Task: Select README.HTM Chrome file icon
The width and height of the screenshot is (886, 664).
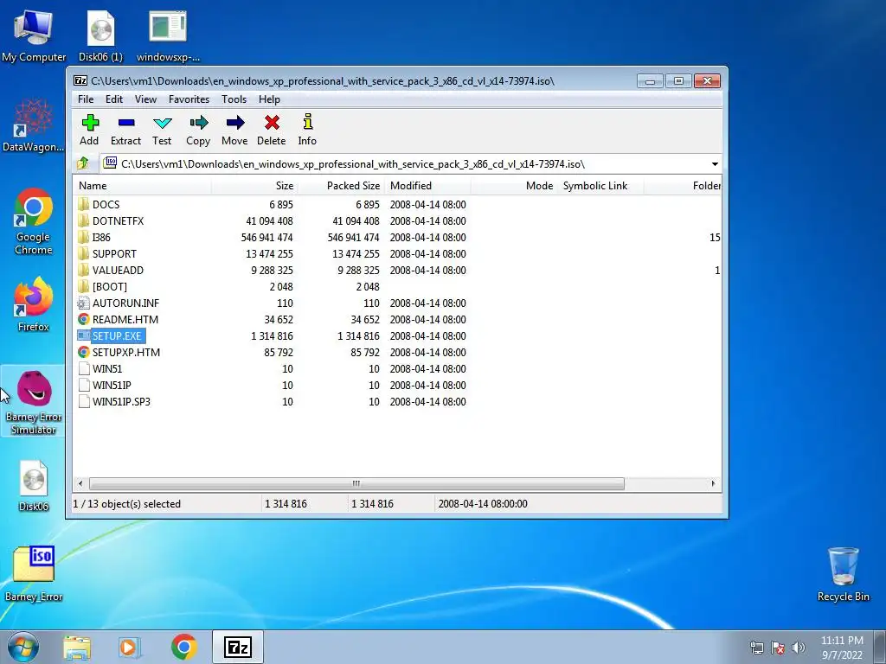Action: 84,319
